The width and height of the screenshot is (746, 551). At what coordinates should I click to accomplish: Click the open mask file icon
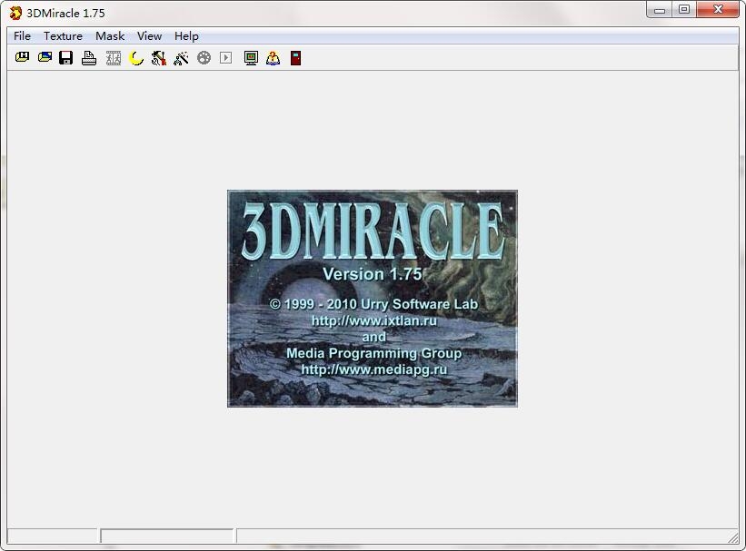(22, 58)
